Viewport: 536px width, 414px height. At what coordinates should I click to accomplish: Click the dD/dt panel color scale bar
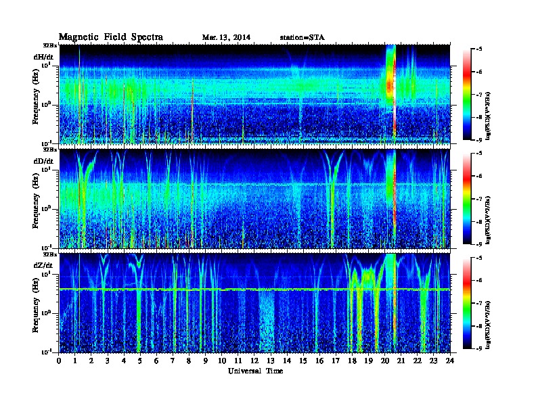[x=467, y=198]
